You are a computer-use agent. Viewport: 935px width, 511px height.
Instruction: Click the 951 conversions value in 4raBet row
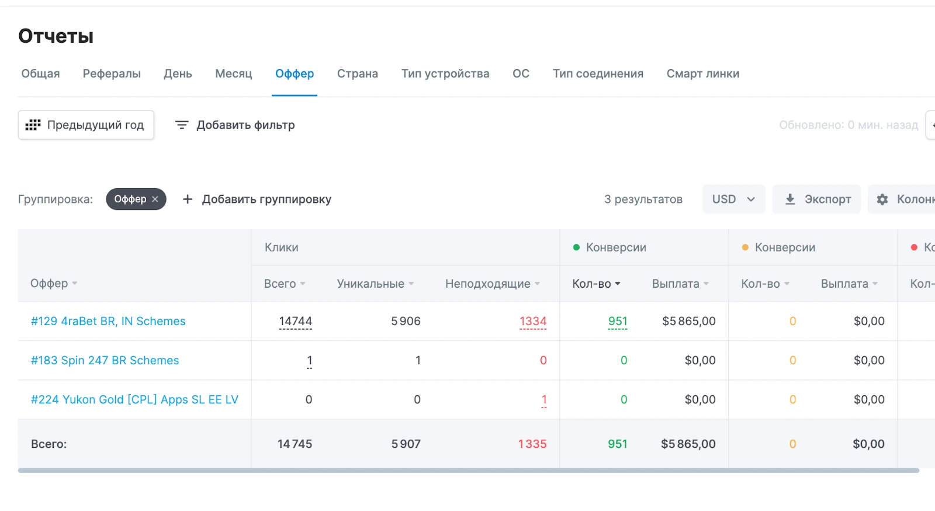point(618,322)
